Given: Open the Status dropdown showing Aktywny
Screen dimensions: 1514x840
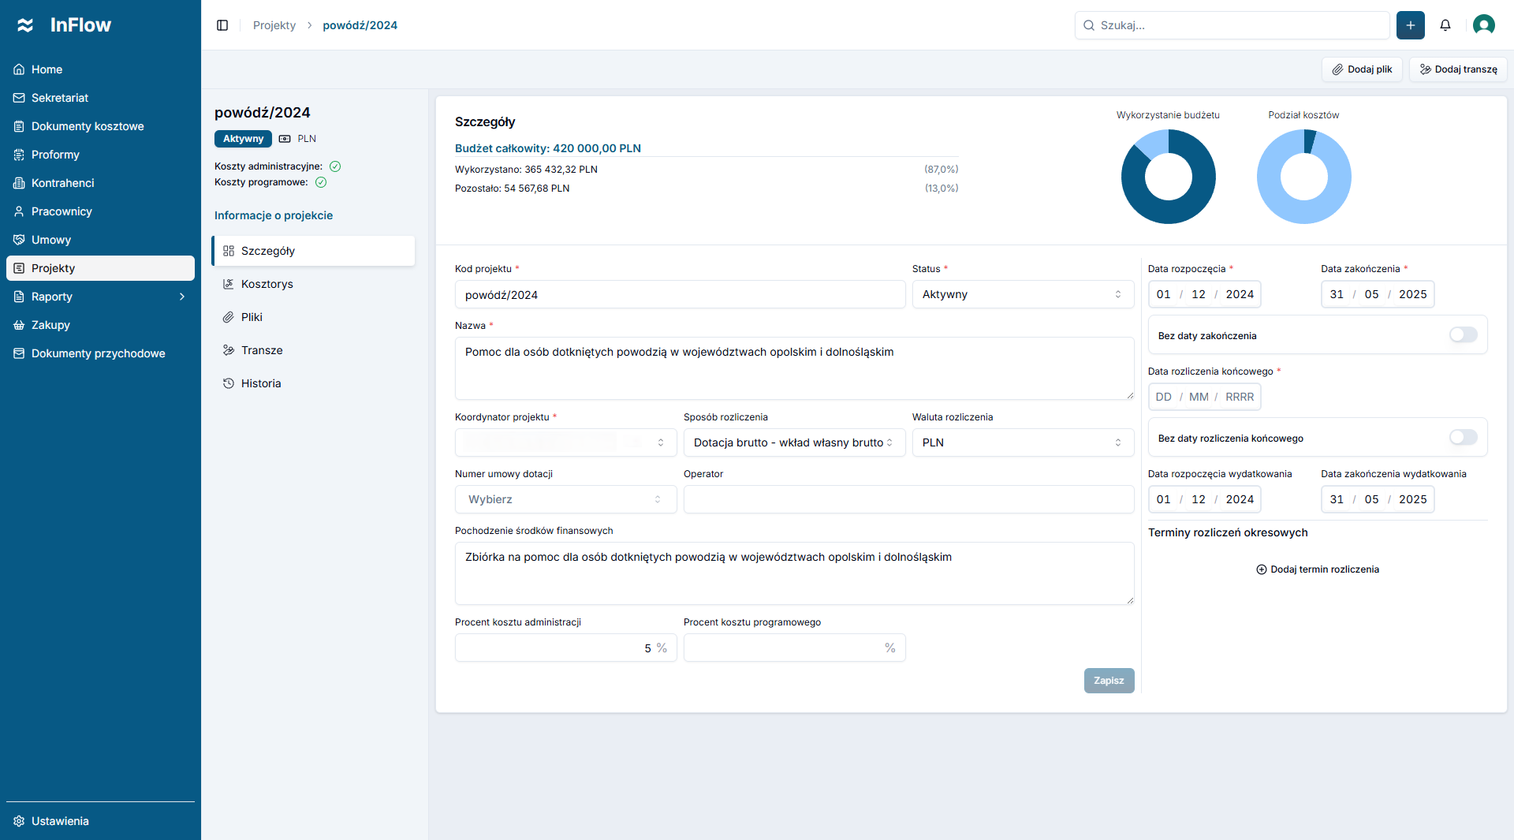Looking at the screenshot, I should 1022,294.
